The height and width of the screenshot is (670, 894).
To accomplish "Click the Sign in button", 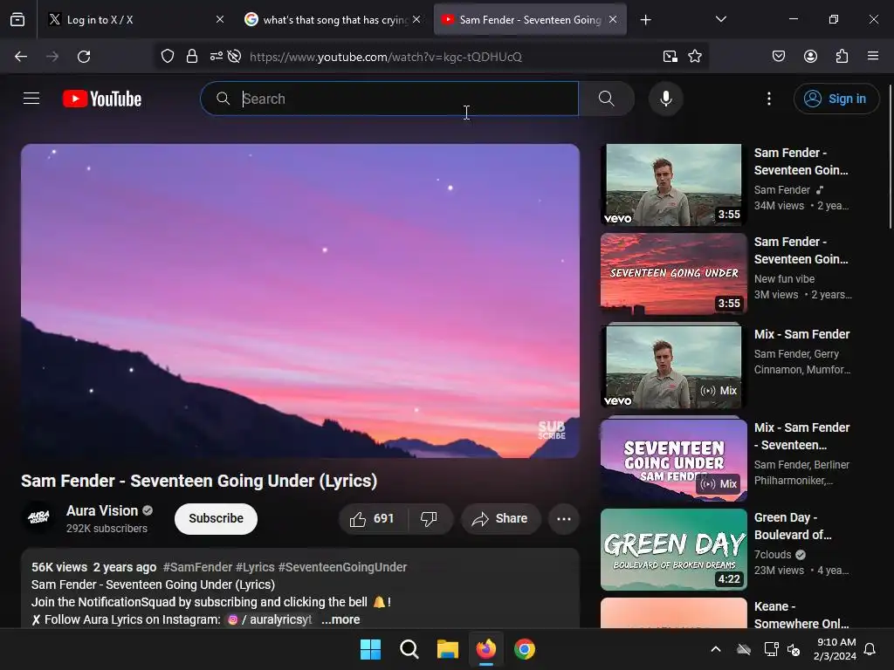I will pyautogui.click(x=836, y=99).
